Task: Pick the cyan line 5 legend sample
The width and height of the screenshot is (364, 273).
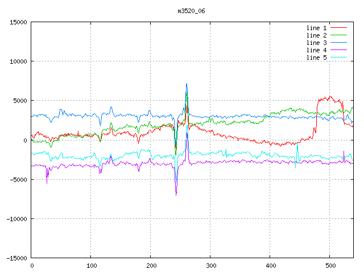Action: (x=338, y=57)
